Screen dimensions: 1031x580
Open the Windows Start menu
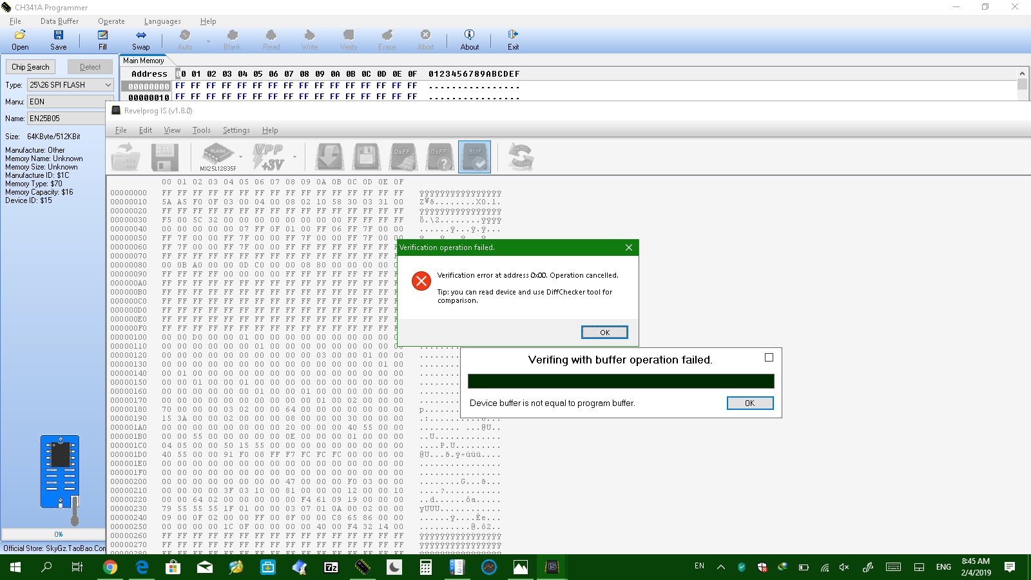coord(15,567)
